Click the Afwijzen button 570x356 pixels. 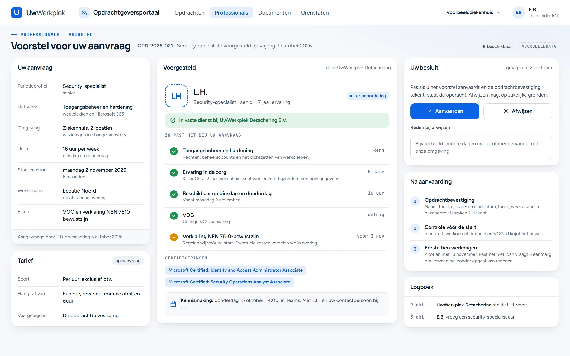click(518, 111)
